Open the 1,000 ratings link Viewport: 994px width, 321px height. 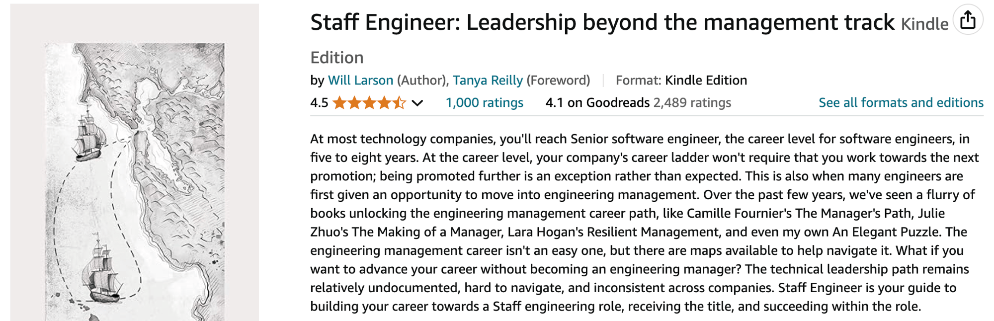tap(484, 102)
